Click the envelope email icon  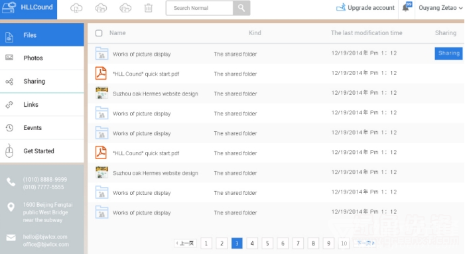pos(11,237)
